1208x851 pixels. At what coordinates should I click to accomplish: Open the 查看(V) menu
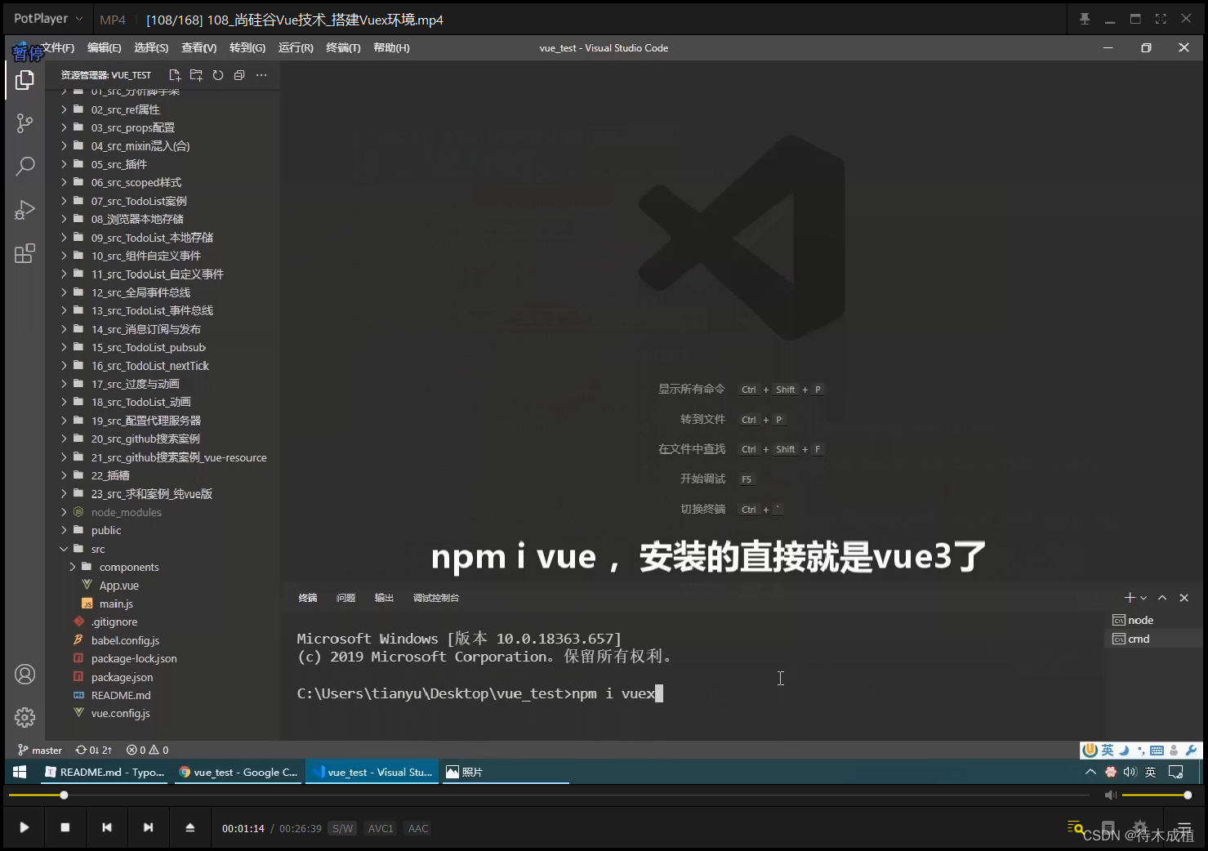coord(199,47)
